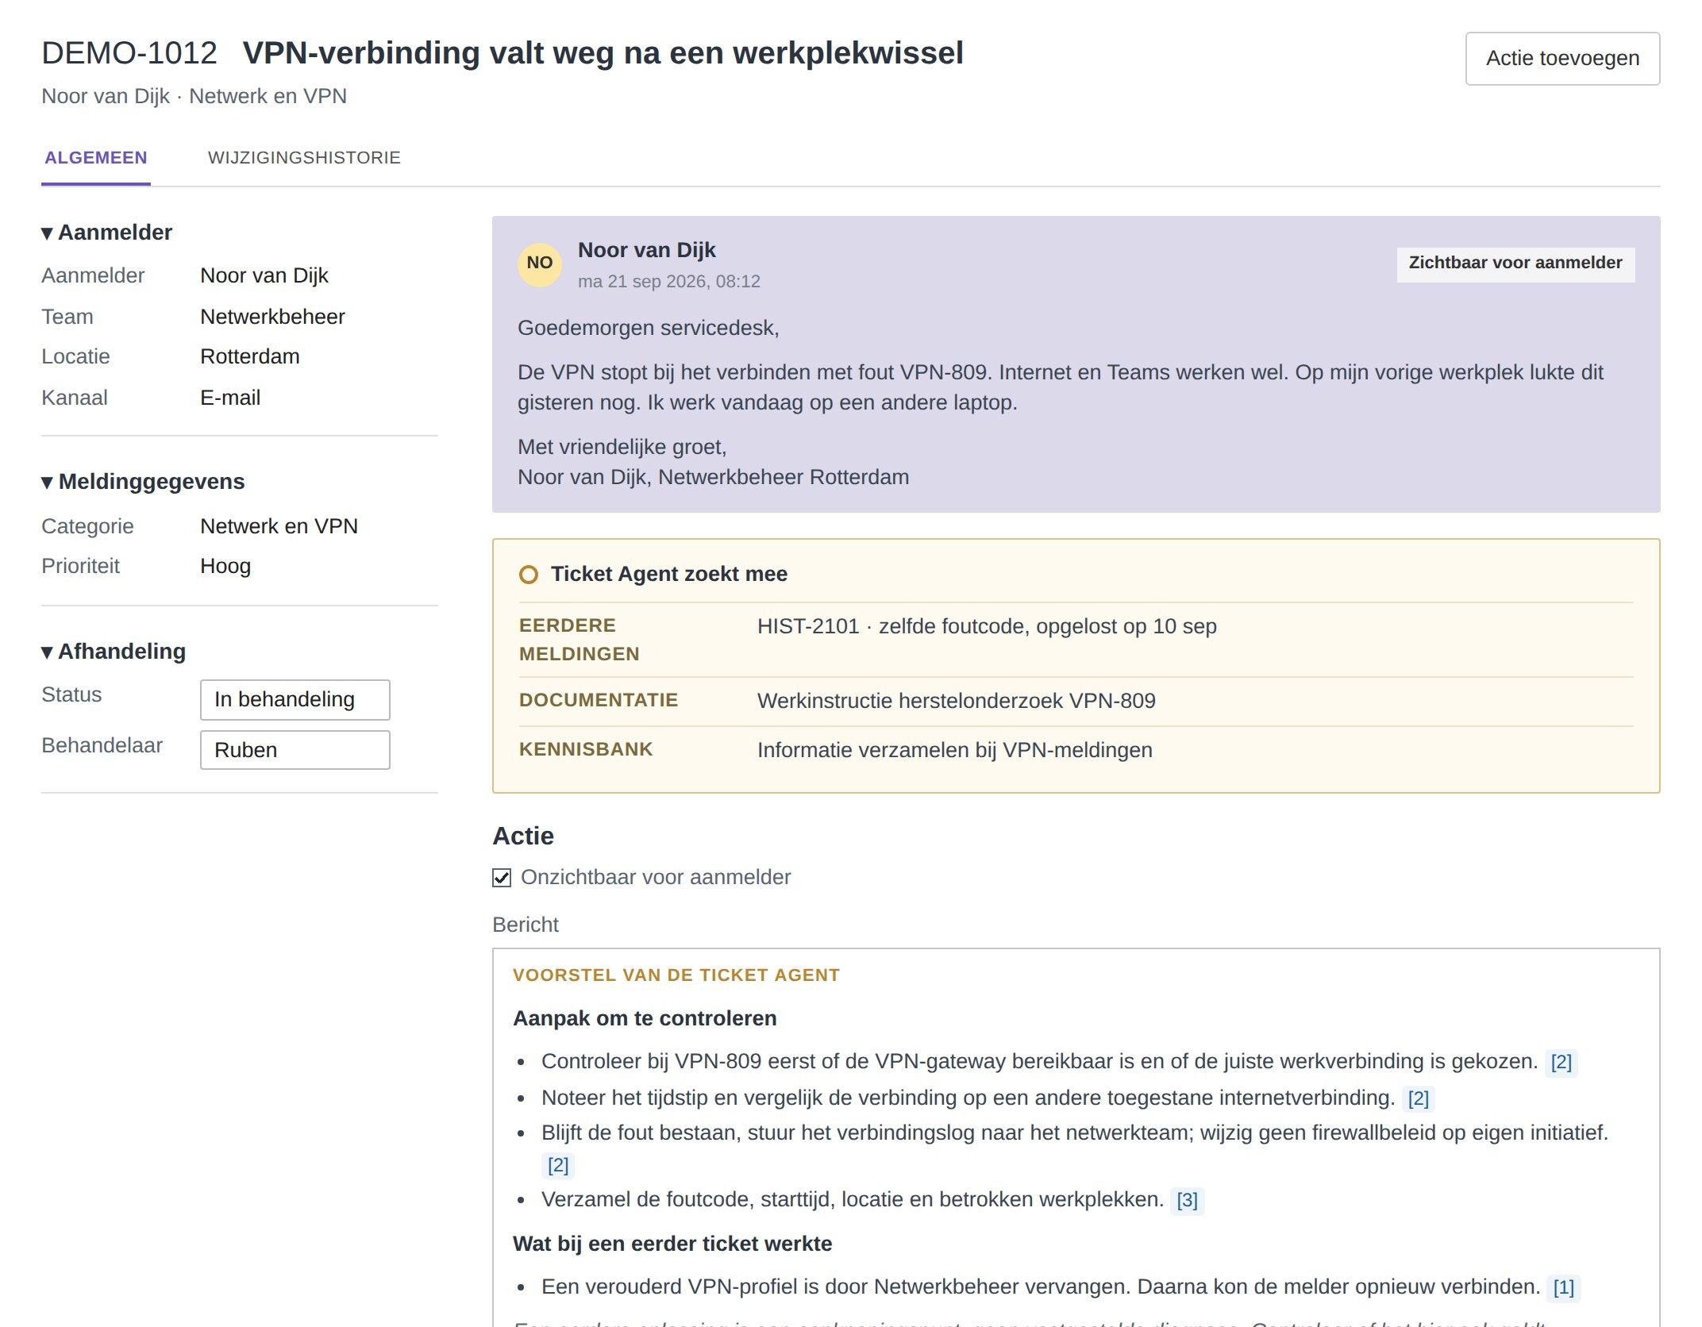Click the circle icon beside Ticket Agent zoekt mee
The image size is (1702, 1327).
tap(529, 575)
